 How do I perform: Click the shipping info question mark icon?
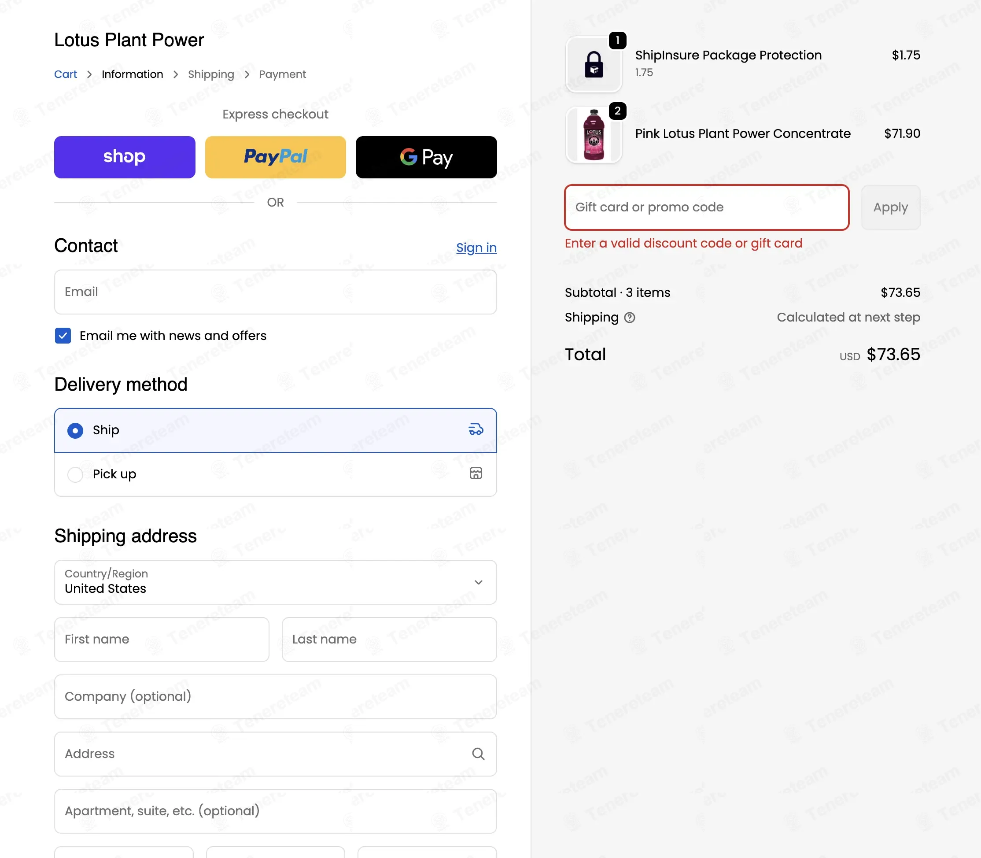coord(629,318)
